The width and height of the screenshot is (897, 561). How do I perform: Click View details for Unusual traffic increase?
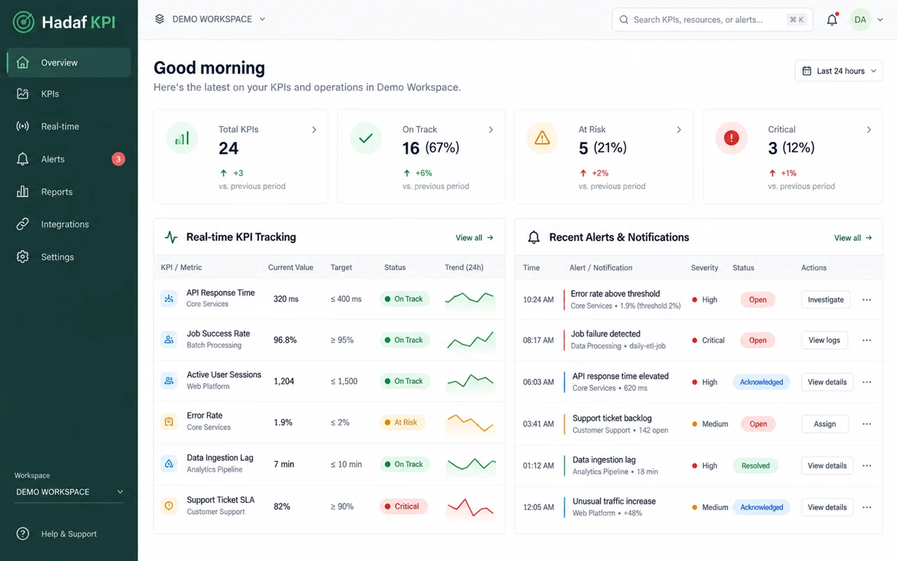tap(827, 507)
